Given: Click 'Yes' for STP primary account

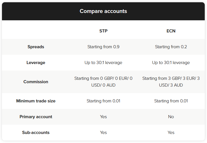Looking at the screenshot, I should (x=103, y=117).
